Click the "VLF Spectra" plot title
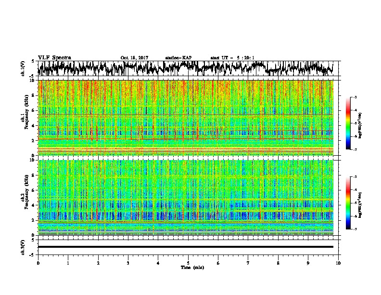 [54, 57]
